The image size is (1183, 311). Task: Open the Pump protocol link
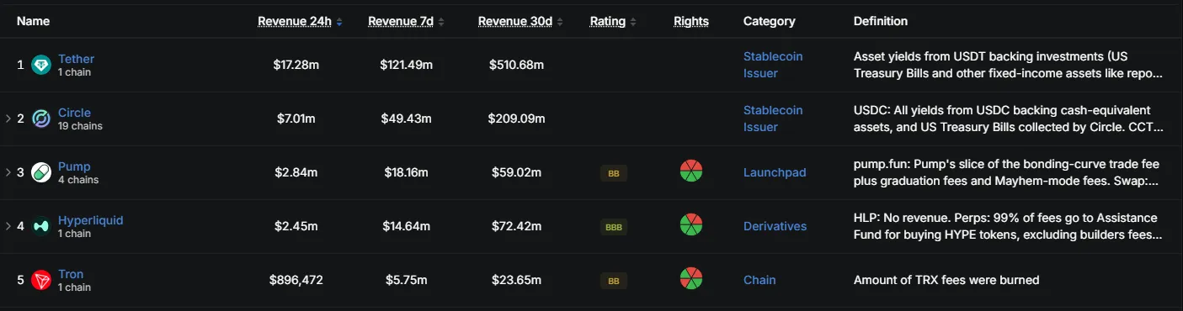(74, 166)
